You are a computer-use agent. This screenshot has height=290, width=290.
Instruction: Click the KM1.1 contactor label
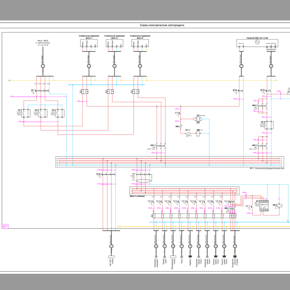click(x=153, y=145)
